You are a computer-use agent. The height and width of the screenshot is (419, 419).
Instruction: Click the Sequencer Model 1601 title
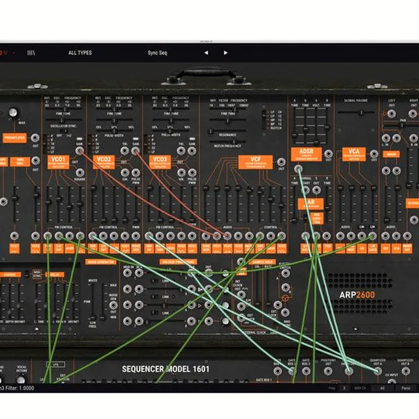[x=166, y=369]
